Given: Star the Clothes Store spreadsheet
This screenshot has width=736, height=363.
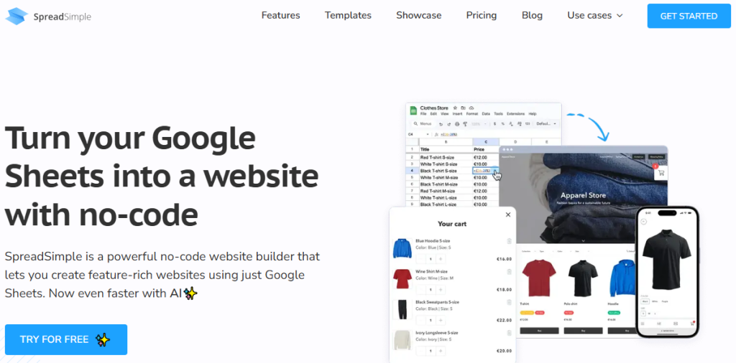Looking at the screenshot, I should click(455, 108).
